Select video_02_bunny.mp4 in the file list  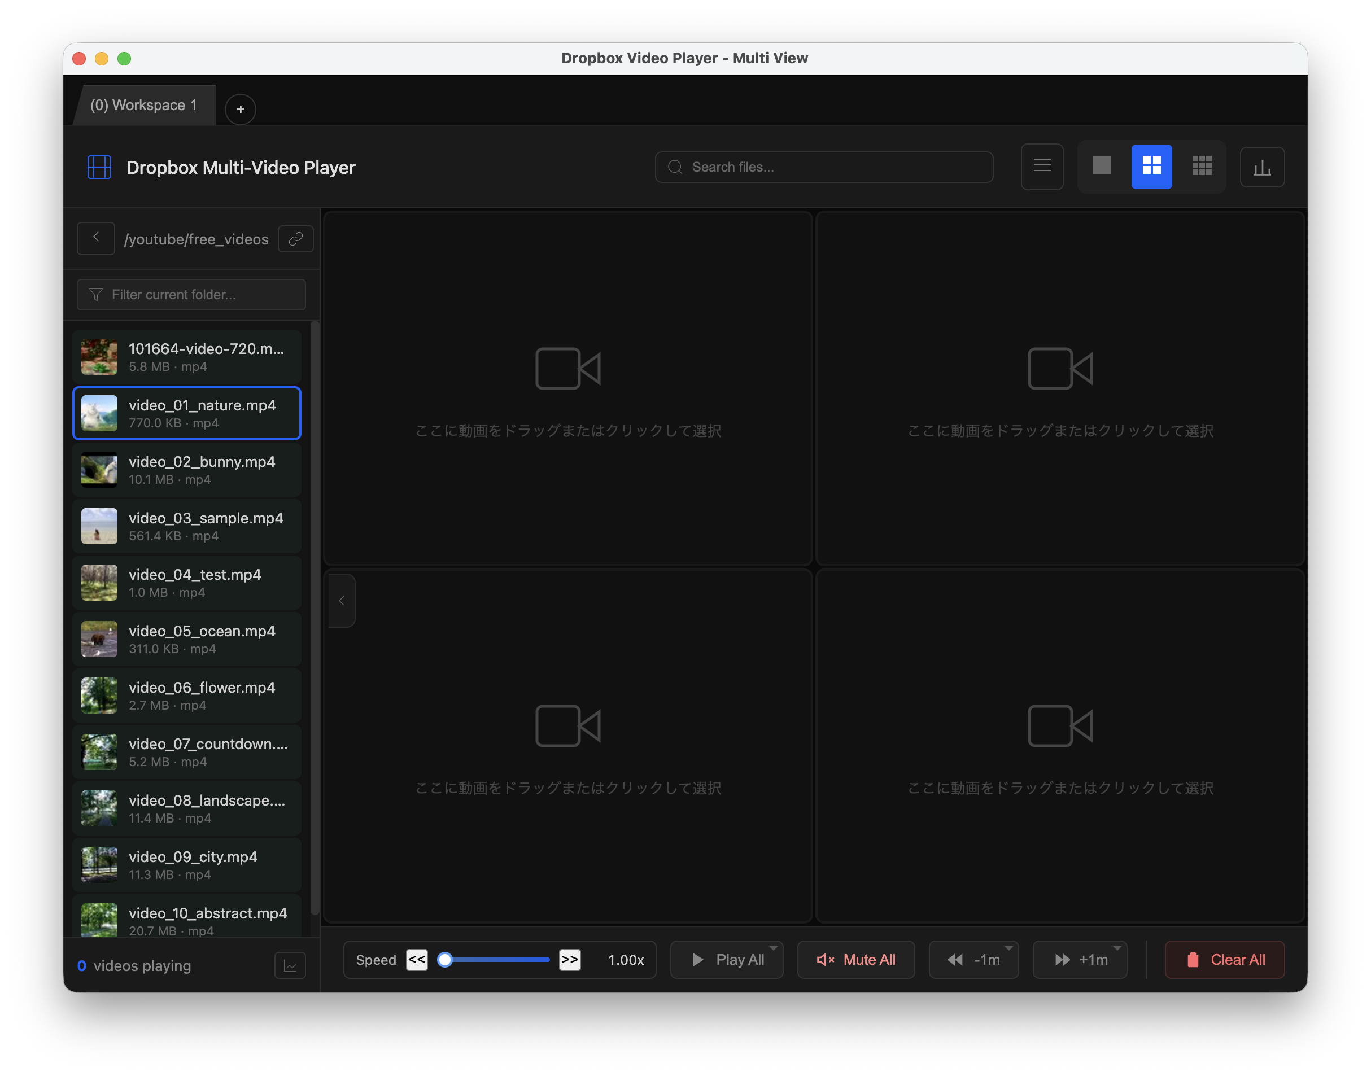coord(186,470)
